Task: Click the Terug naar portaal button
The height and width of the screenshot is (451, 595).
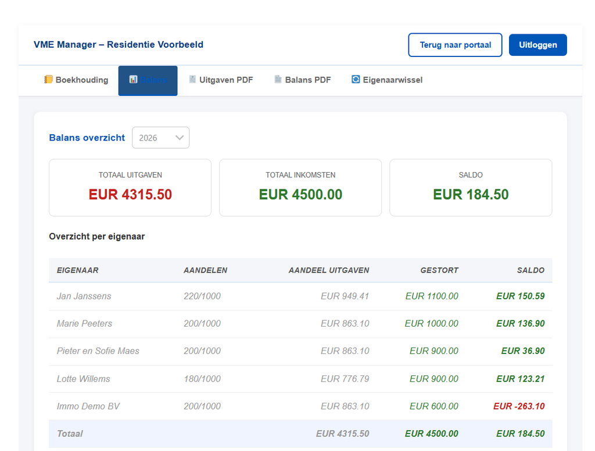Action: (455, 45)
